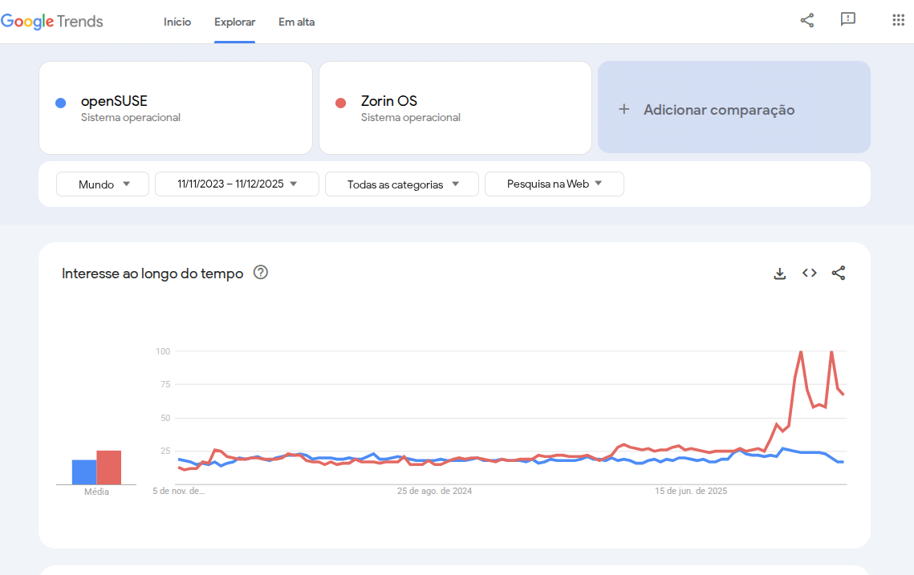
Task: Edit the Zorin OS search term
Action: pos(389,102)
